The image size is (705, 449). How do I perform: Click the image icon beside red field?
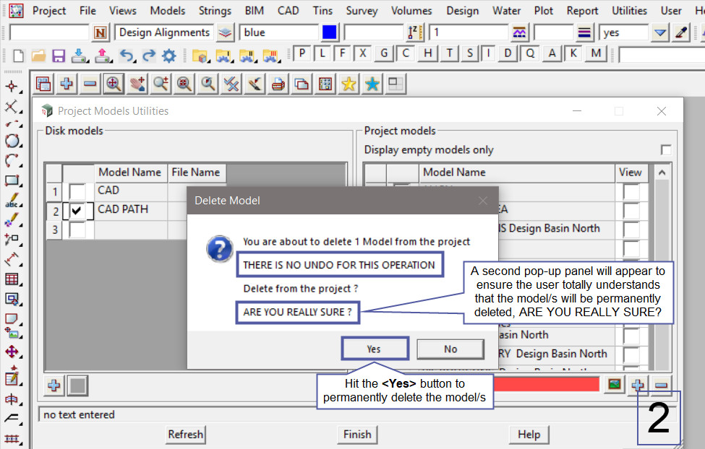coord(614,384)
